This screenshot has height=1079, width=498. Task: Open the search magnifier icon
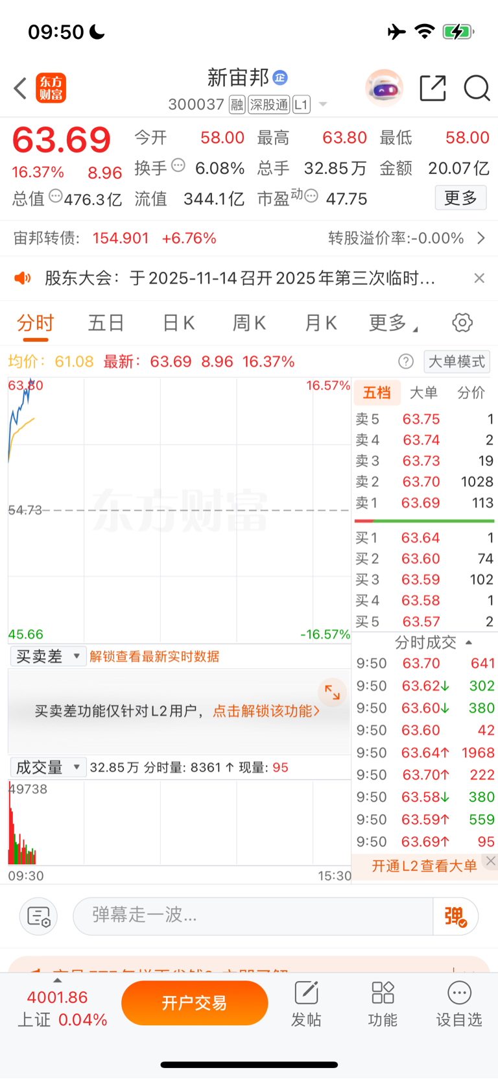pyautogui.click(x=477, y=88)
